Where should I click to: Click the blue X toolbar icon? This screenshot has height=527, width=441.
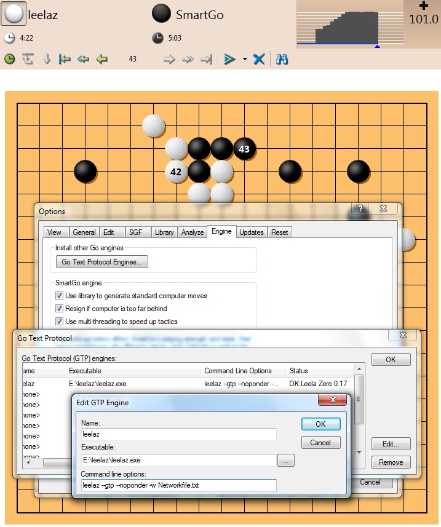(259, 59)
